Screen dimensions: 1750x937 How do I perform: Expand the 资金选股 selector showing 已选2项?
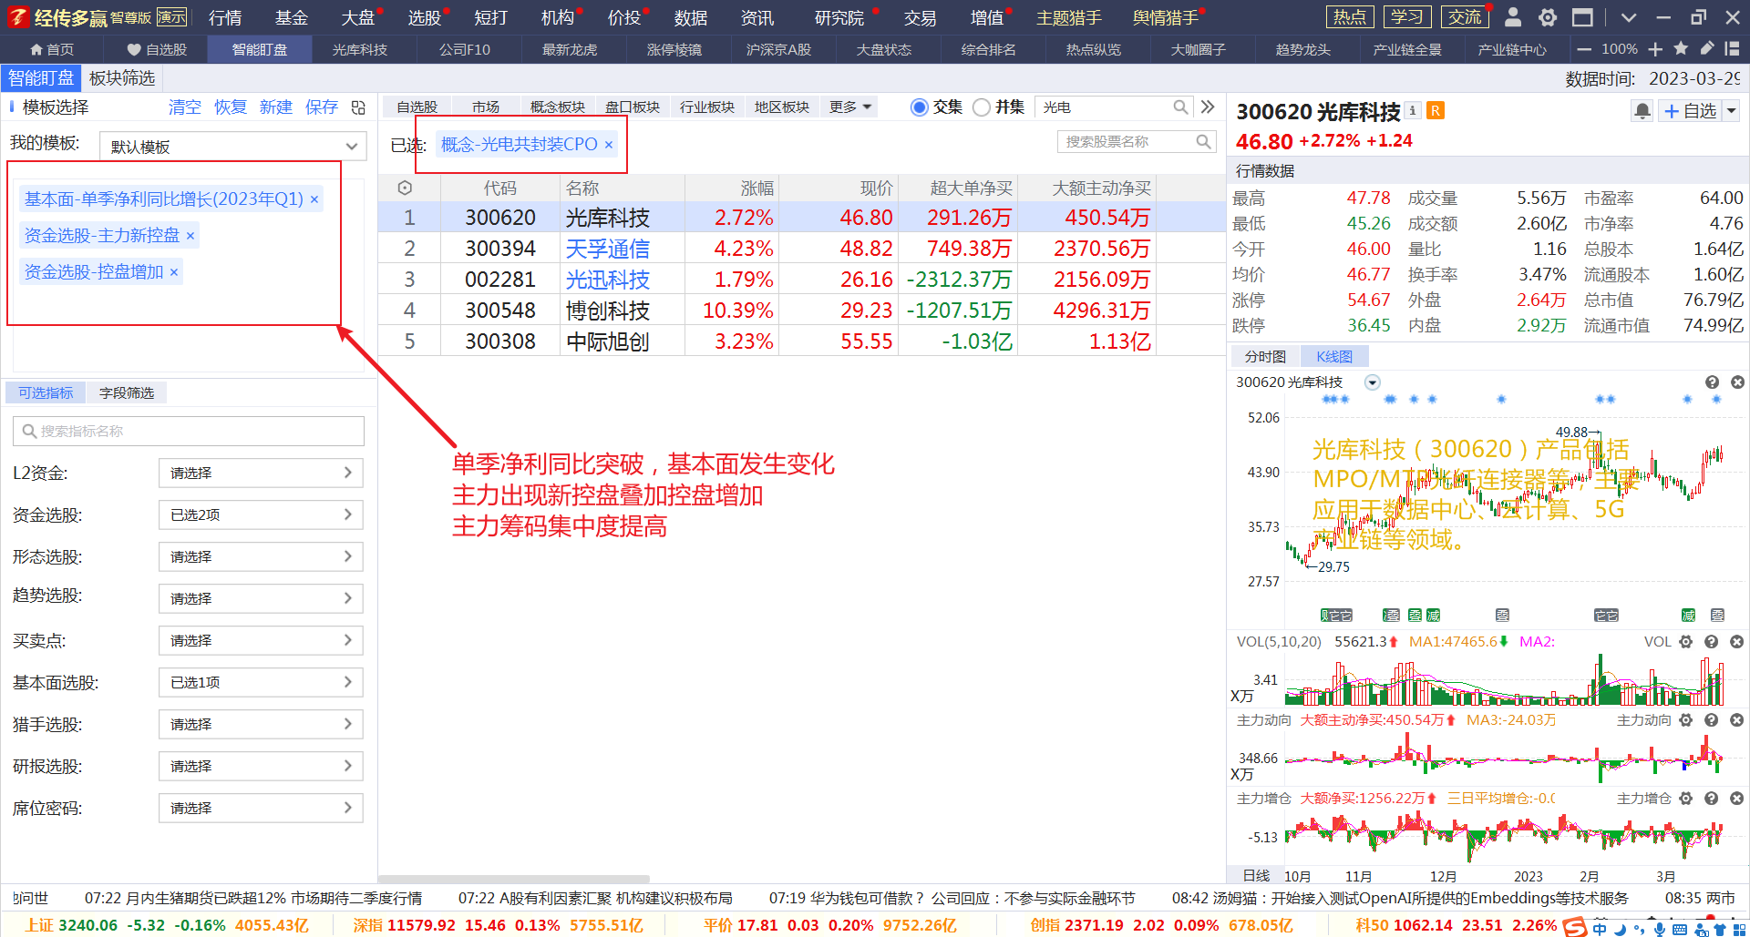pos(261,514)
